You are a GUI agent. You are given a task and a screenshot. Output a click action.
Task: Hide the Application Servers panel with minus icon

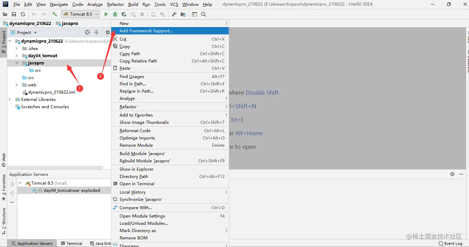pyautogui.click(x=461, y=174)
